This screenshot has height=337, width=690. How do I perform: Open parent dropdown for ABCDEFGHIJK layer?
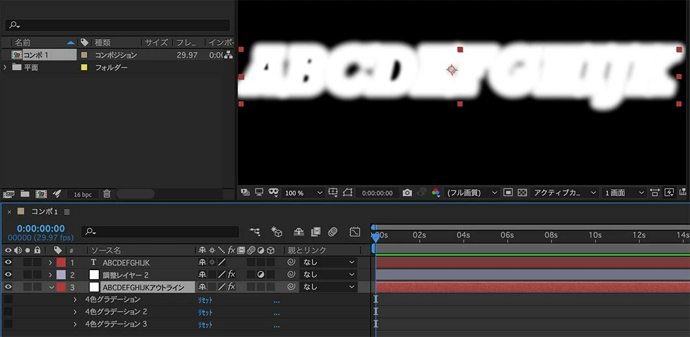click(328, 262)
